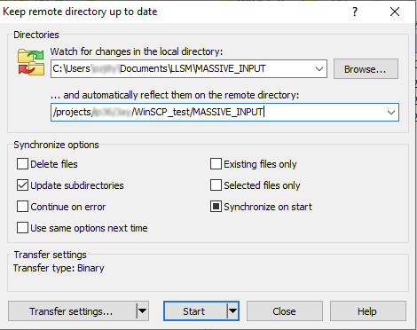Click the Help button
Image resolution: width=417 pixels, height=330 pixels.
click(x=368, y=311)
